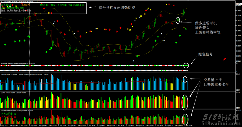
Task: Click the V5AstickDifferenceSignals&Divergence indicator label
Action: 18,63
